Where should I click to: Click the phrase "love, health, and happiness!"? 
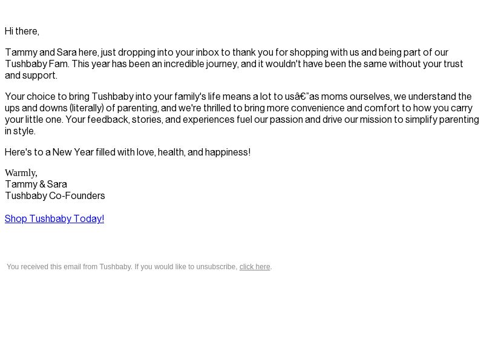[x=194, y=152]
